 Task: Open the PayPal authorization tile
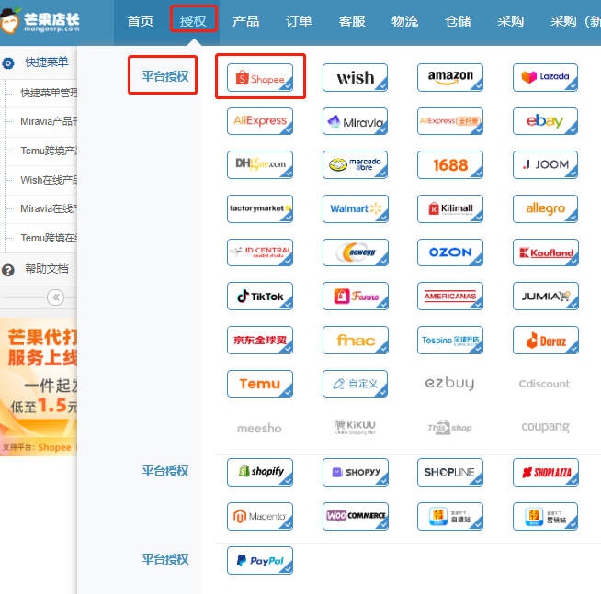click(260, 560)
